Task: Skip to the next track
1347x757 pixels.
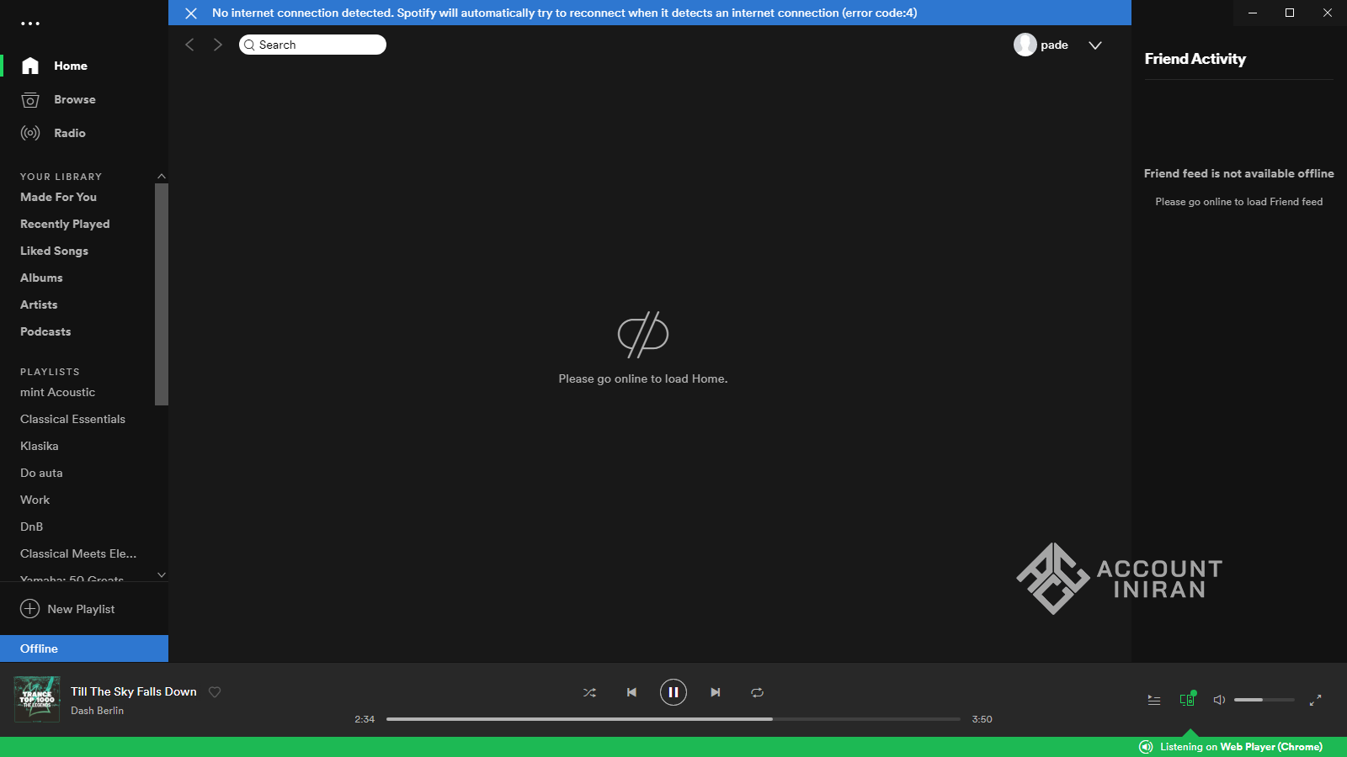Action: tap(716, 692)
